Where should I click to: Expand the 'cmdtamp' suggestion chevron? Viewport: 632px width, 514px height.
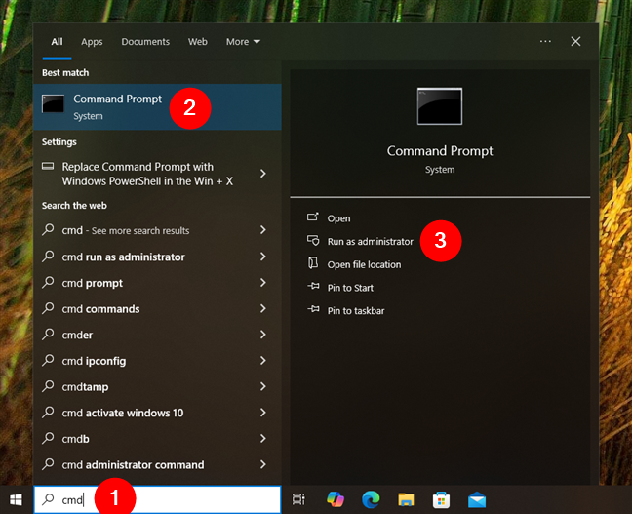pyautogui.click(x=262, y=386)
